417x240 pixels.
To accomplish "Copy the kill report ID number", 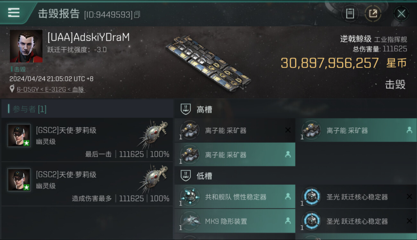I will pyautogui.click(x=137, y=14).
